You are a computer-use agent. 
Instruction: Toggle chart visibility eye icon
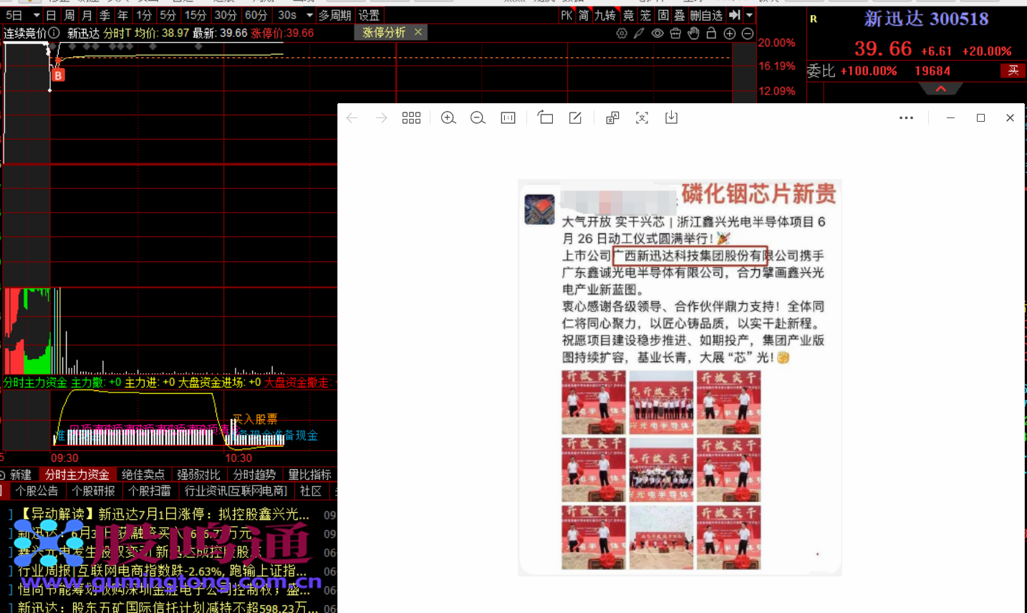(657, 34)
